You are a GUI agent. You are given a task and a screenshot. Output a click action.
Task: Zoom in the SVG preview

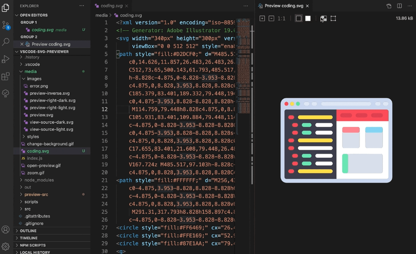click(262, 18)
